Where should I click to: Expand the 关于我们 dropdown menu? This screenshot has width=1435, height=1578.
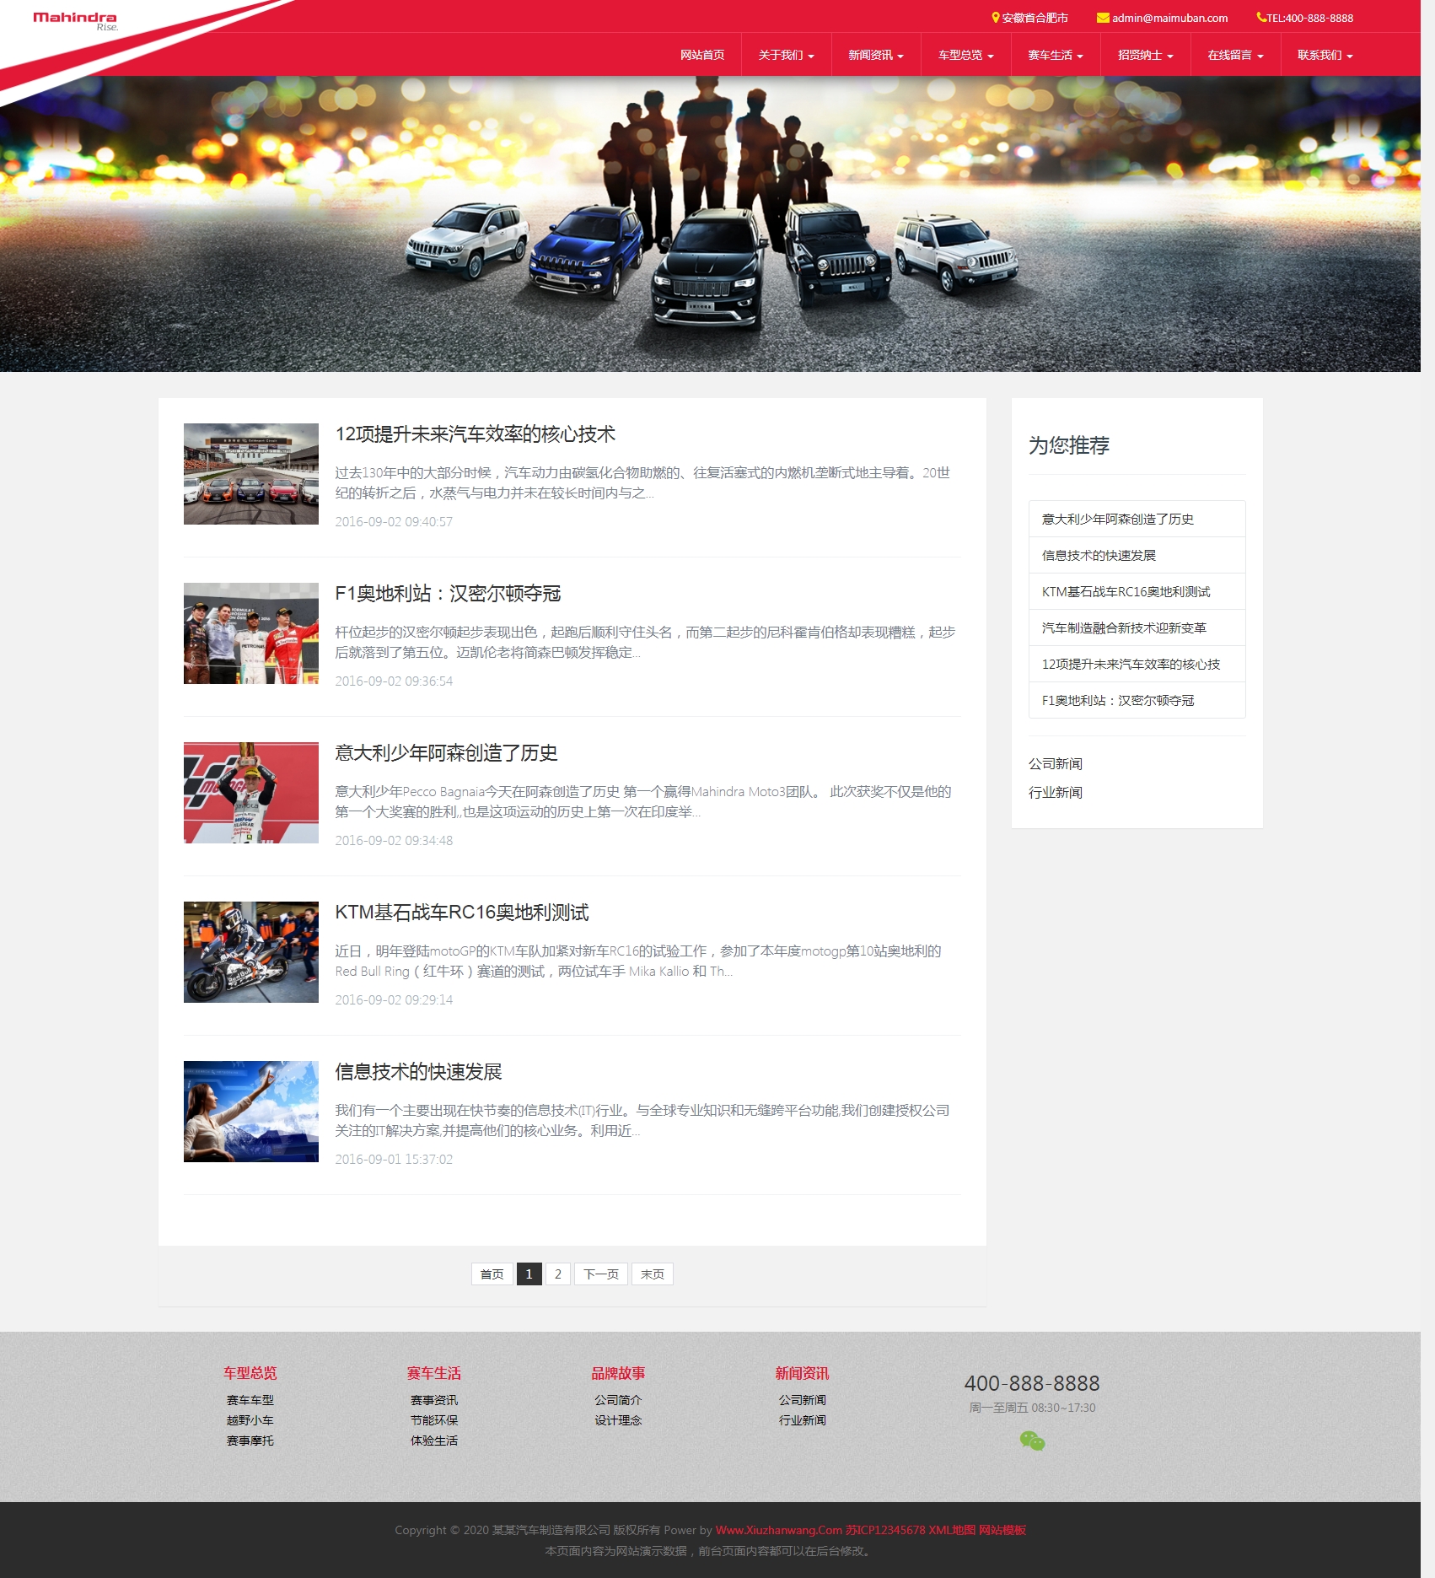point(786,55)
